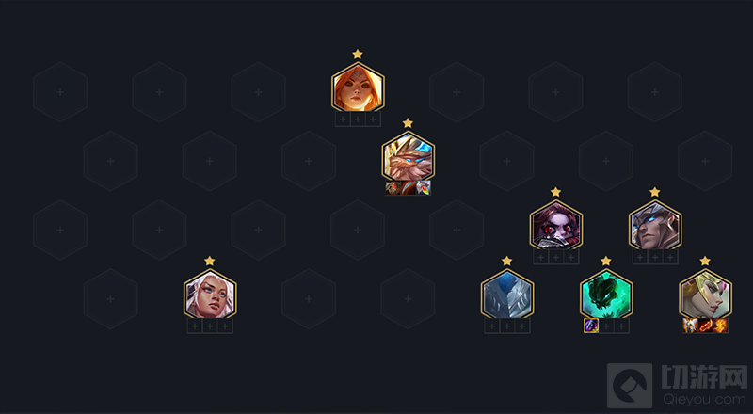Select the Leona champion portrait
Image resolution: width=753 pixels, height=414 pixels.
pos(358,88)
